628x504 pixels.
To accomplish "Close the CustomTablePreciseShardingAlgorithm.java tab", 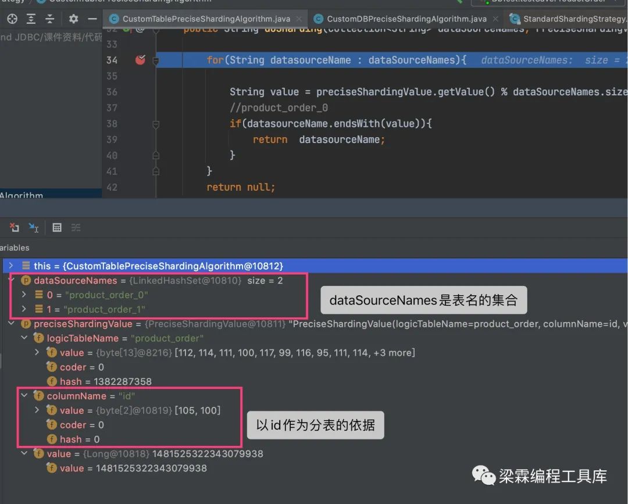I will pyautogui.click(x=299, y=19).
